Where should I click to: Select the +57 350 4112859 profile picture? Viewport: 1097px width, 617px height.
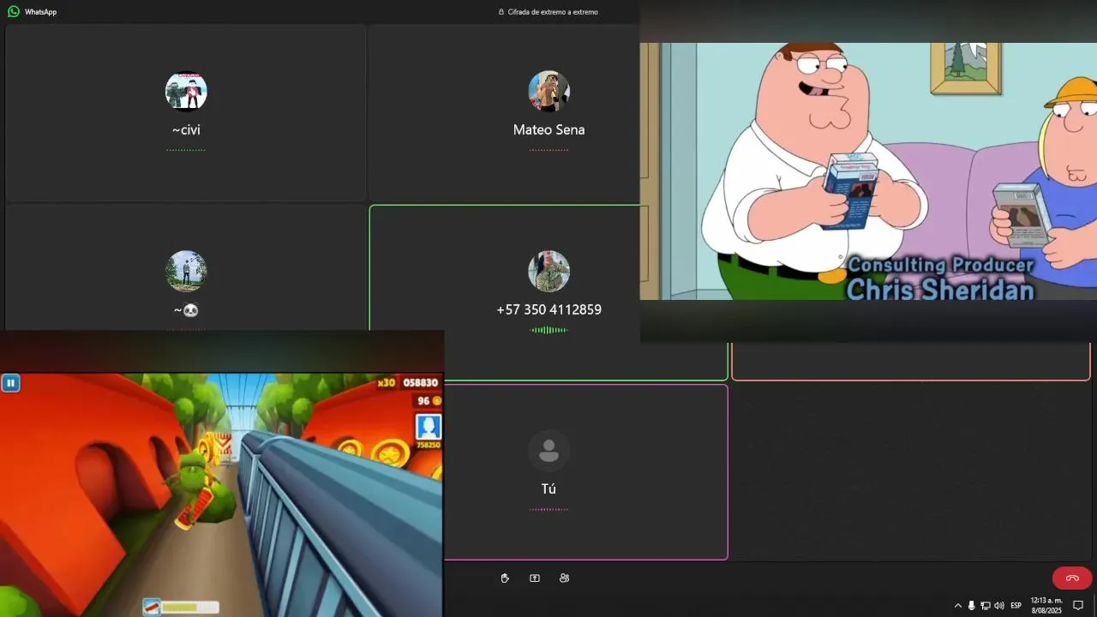[548, 271]
